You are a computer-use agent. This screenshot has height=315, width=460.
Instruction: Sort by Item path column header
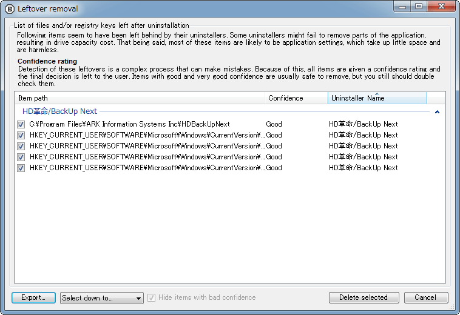point(140,98)
